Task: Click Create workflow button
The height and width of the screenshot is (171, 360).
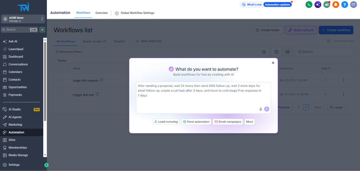Action: pos(336,30)
